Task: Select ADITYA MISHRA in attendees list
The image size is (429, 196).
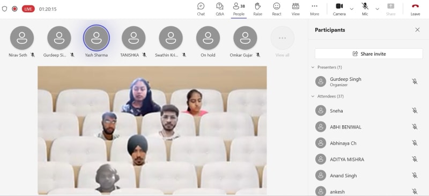Action: pos(369,160)
